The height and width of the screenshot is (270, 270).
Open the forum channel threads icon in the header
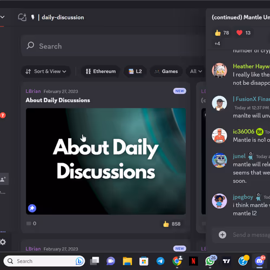coord(22,17)
